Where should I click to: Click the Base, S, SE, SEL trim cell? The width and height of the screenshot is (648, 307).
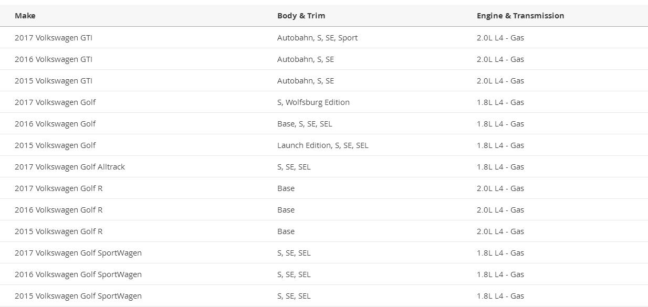[305, 124]
